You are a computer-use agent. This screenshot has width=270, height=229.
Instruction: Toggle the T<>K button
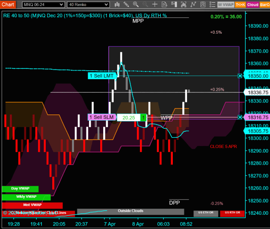tap(240, 5)
